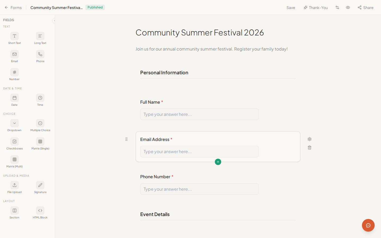381x238 pixels.
Task: Add a Date field
Action: click(x=14, y=100)
